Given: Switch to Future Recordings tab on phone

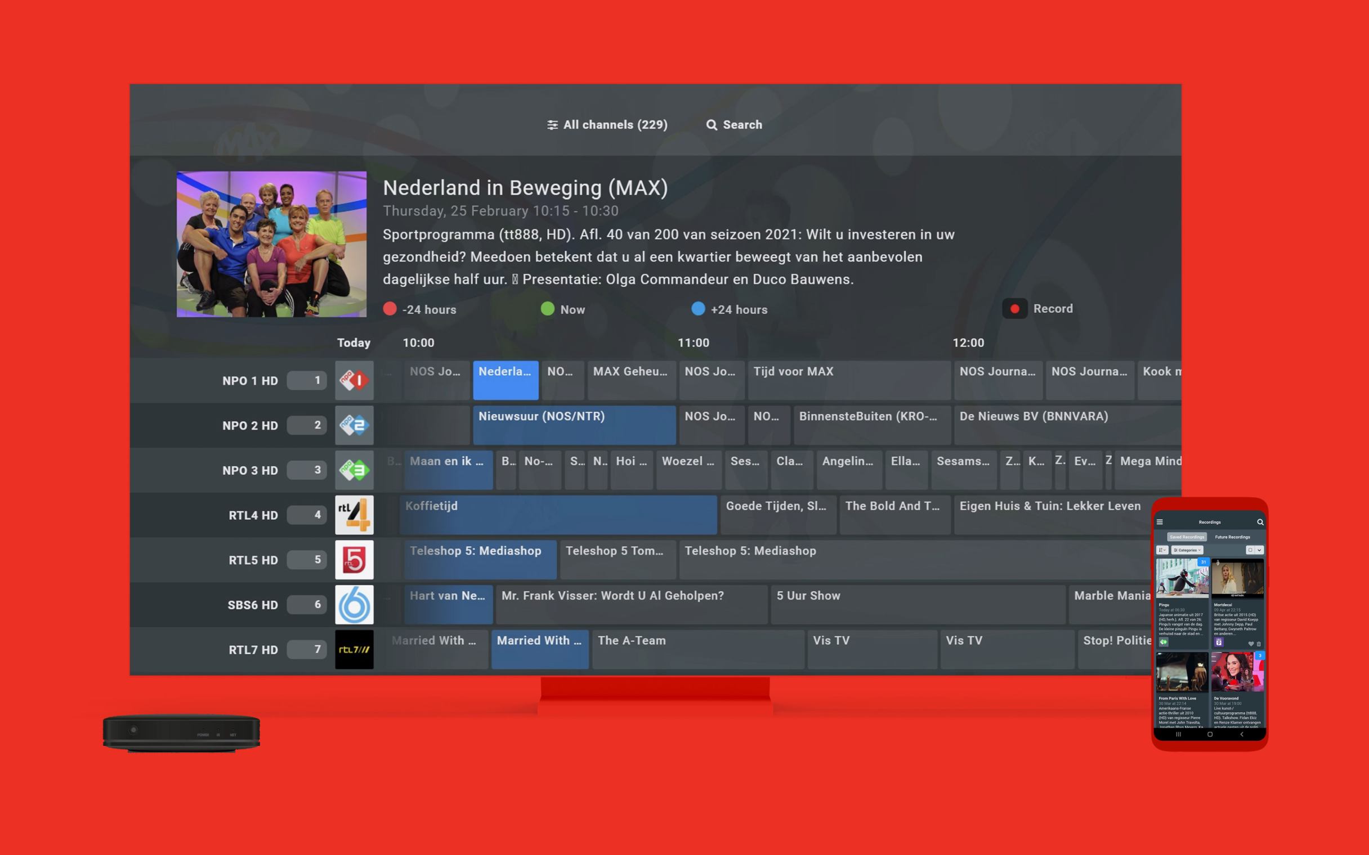Looking at the screenshot, I should click(x=1232, y=537).
